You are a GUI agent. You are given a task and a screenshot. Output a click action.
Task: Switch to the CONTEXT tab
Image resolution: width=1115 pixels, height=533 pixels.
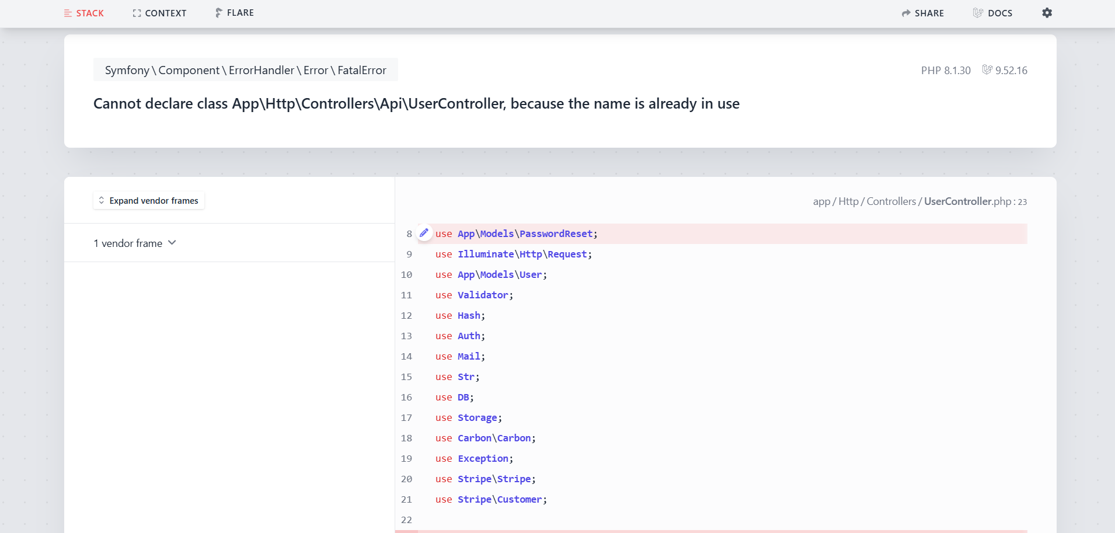click(159, 13)
